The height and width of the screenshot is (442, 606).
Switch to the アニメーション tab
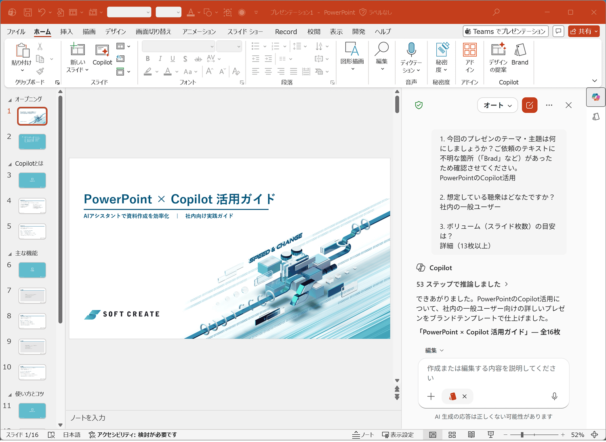pyautogui.click(x=199, y=32)
